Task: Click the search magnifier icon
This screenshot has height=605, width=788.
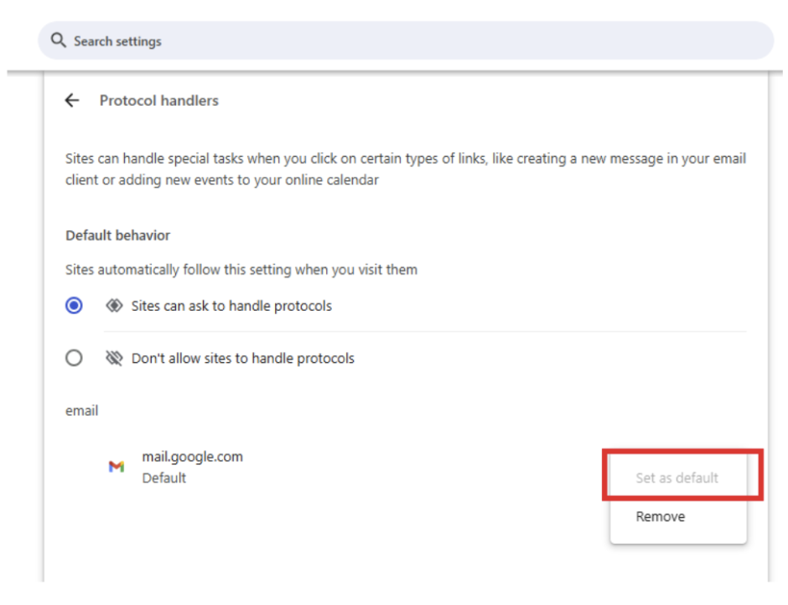Action: (x=59, y=40)
